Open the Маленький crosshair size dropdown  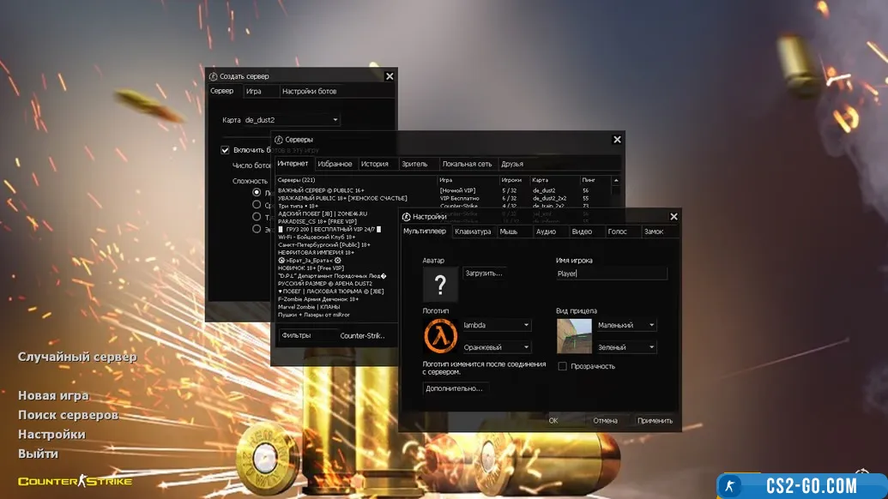coord(626,325)
